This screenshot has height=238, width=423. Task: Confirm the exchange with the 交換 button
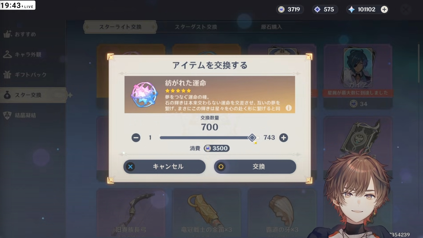pyautogui.click(x=255, y=167)
